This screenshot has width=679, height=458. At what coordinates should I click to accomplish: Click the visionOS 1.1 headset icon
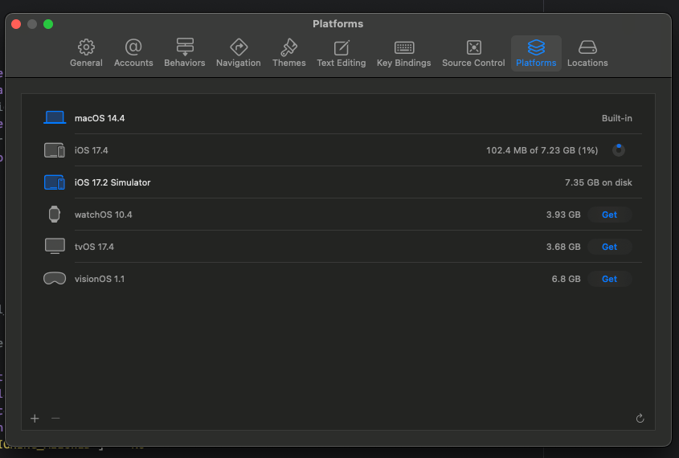[55, 278]
